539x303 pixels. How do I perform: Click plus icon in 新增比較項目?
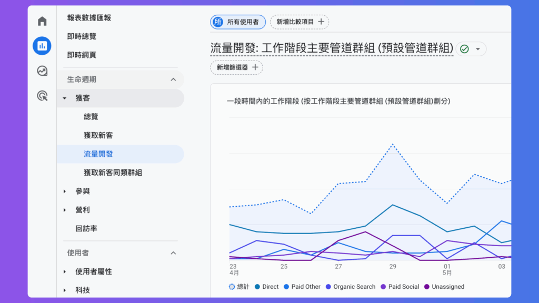321,22
